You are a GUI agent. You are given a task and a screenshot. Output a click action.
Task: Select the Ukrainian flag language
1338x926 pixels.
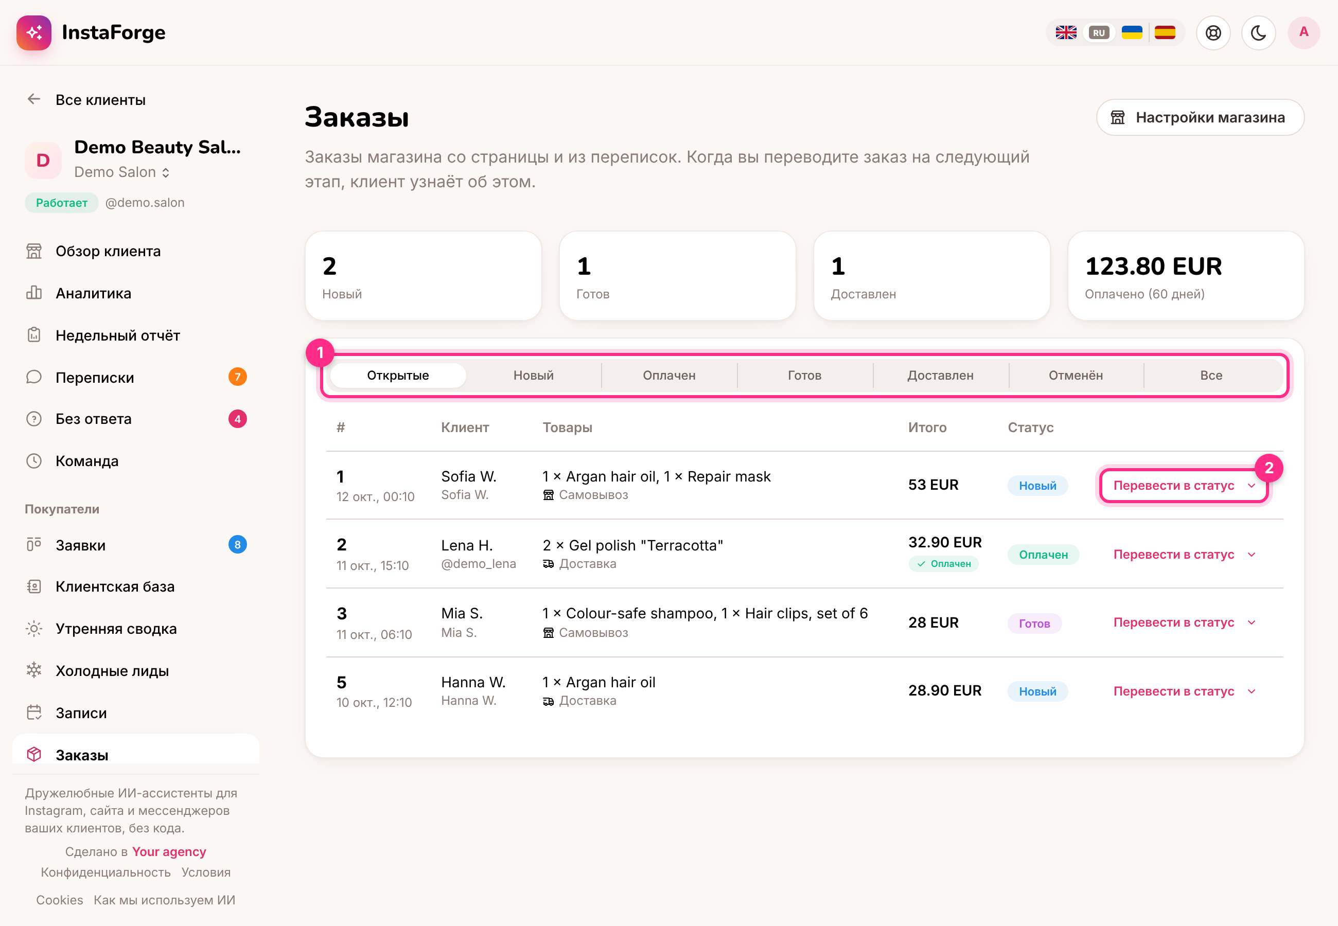coord(1132,32)
